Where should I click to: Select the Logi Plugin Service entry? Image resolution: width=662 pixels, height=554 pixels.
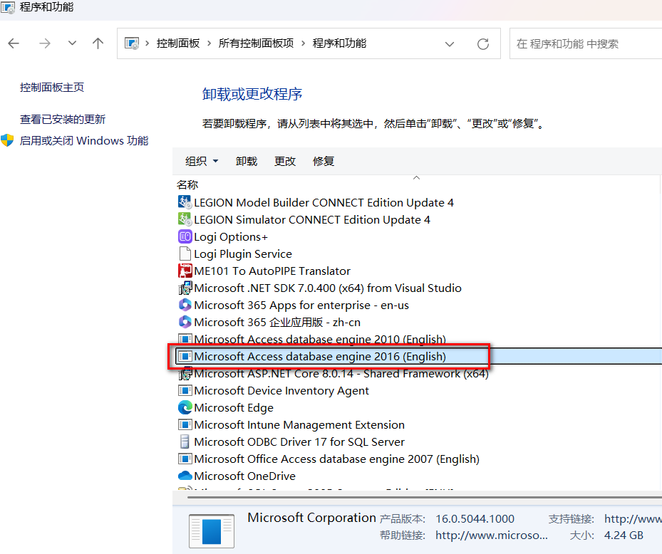click(243, 254)
